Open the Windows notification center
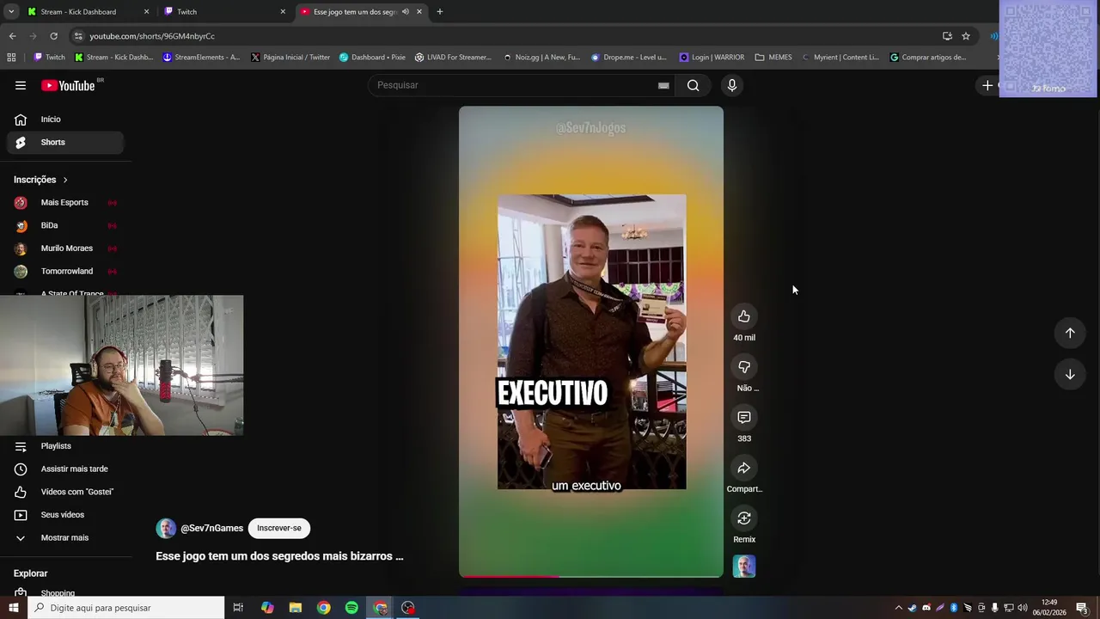Image resolution: width=1100 pixels, height=619 pixels. [1082, 608]
